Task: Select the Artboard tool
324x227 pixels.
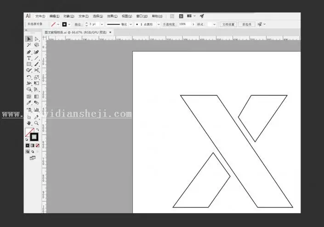Action: pyautogui.click(x=28, y=117)
